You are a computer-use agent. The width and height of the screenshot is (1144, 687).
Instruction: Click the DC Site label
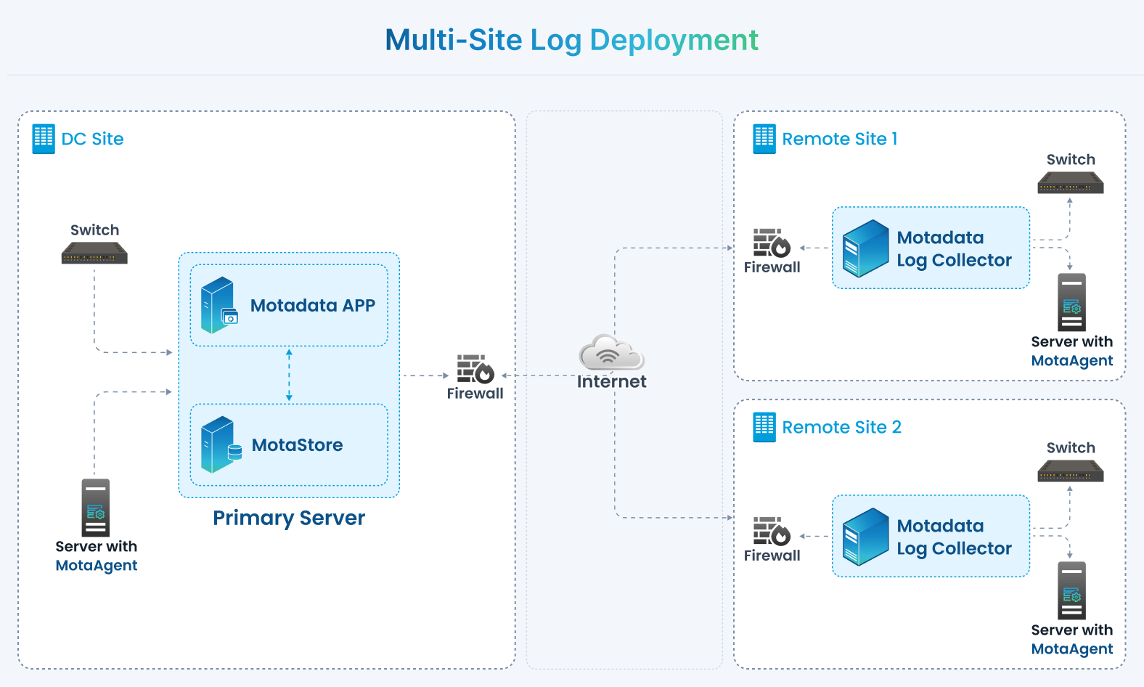coord(92,139)
